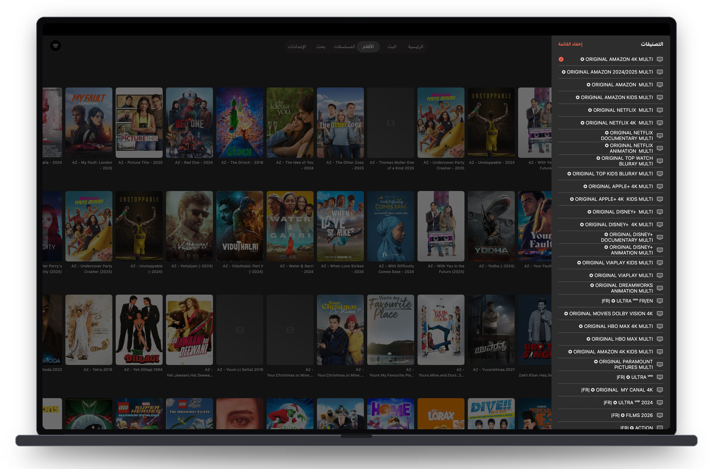
Task: Click إخفاء القائمة to hide the list
Action: tap(570, 44)
